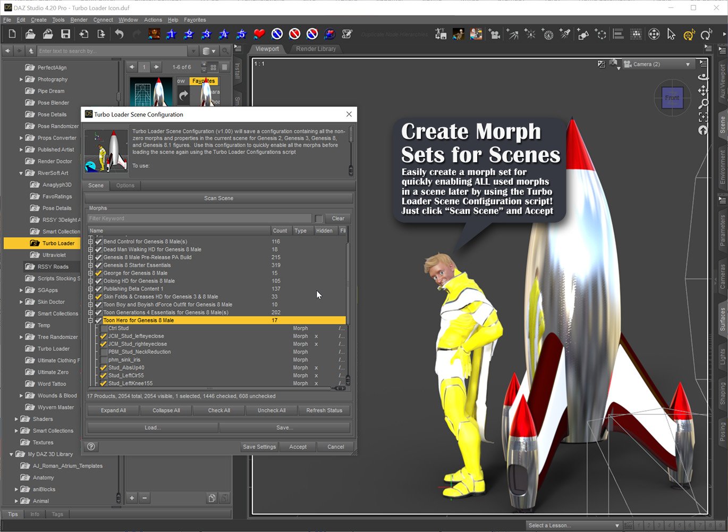Select the Rotate tool in toolbar
Viewport: 728px width, 532px height.
(706, 35)
